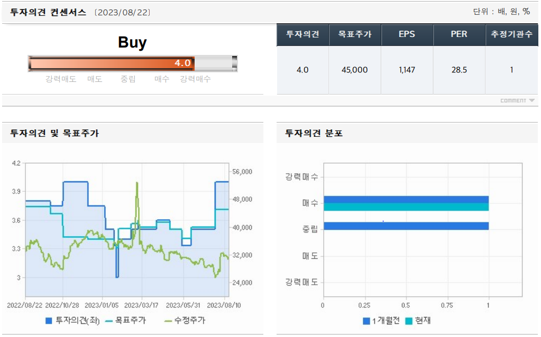Toggle 수정주가 legend green line marker
Viewport: 541px width, 337px height.
click(168, 321)
